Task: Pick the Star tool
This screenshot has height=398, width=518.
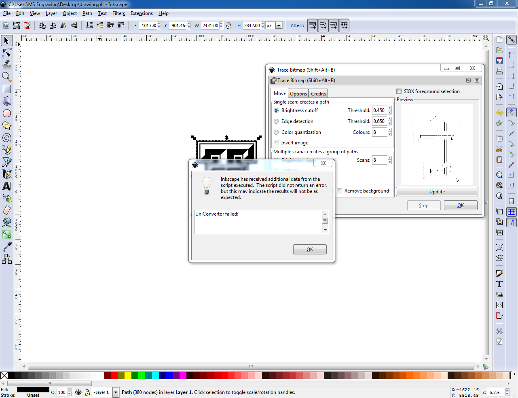Action: tap(6, 125)
